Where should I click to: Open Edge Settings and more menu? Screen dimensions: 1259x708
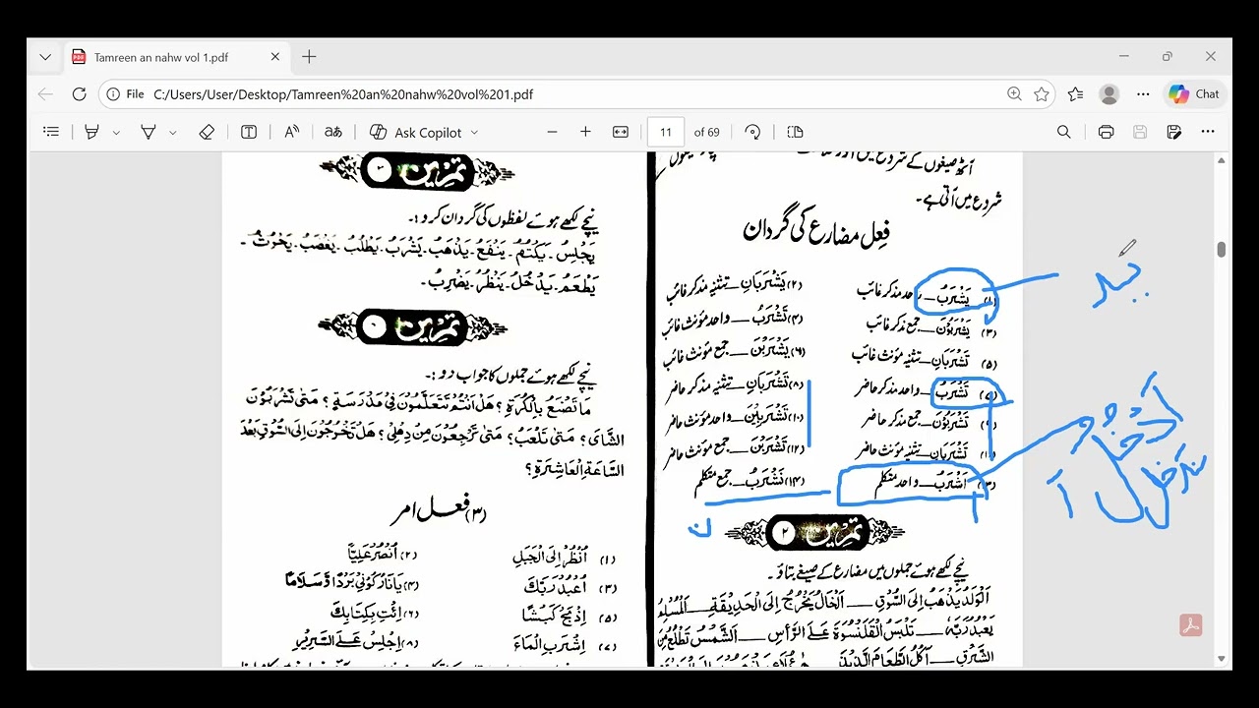point(1143,94)
